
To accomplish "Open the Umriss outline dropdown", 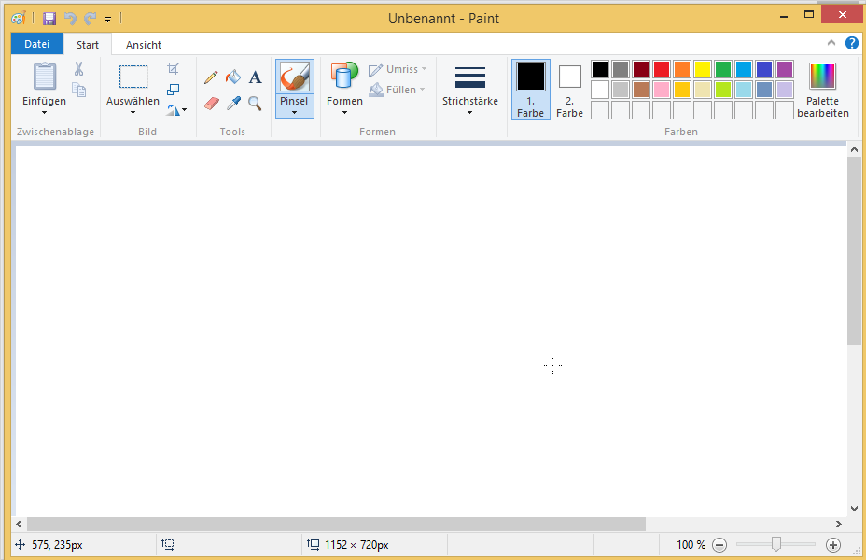I will 398,69.
